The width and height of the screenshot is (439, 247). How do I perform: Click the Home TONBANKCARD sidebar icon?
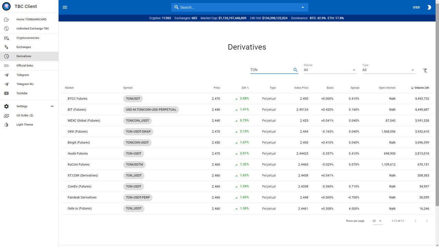point(7,19)
